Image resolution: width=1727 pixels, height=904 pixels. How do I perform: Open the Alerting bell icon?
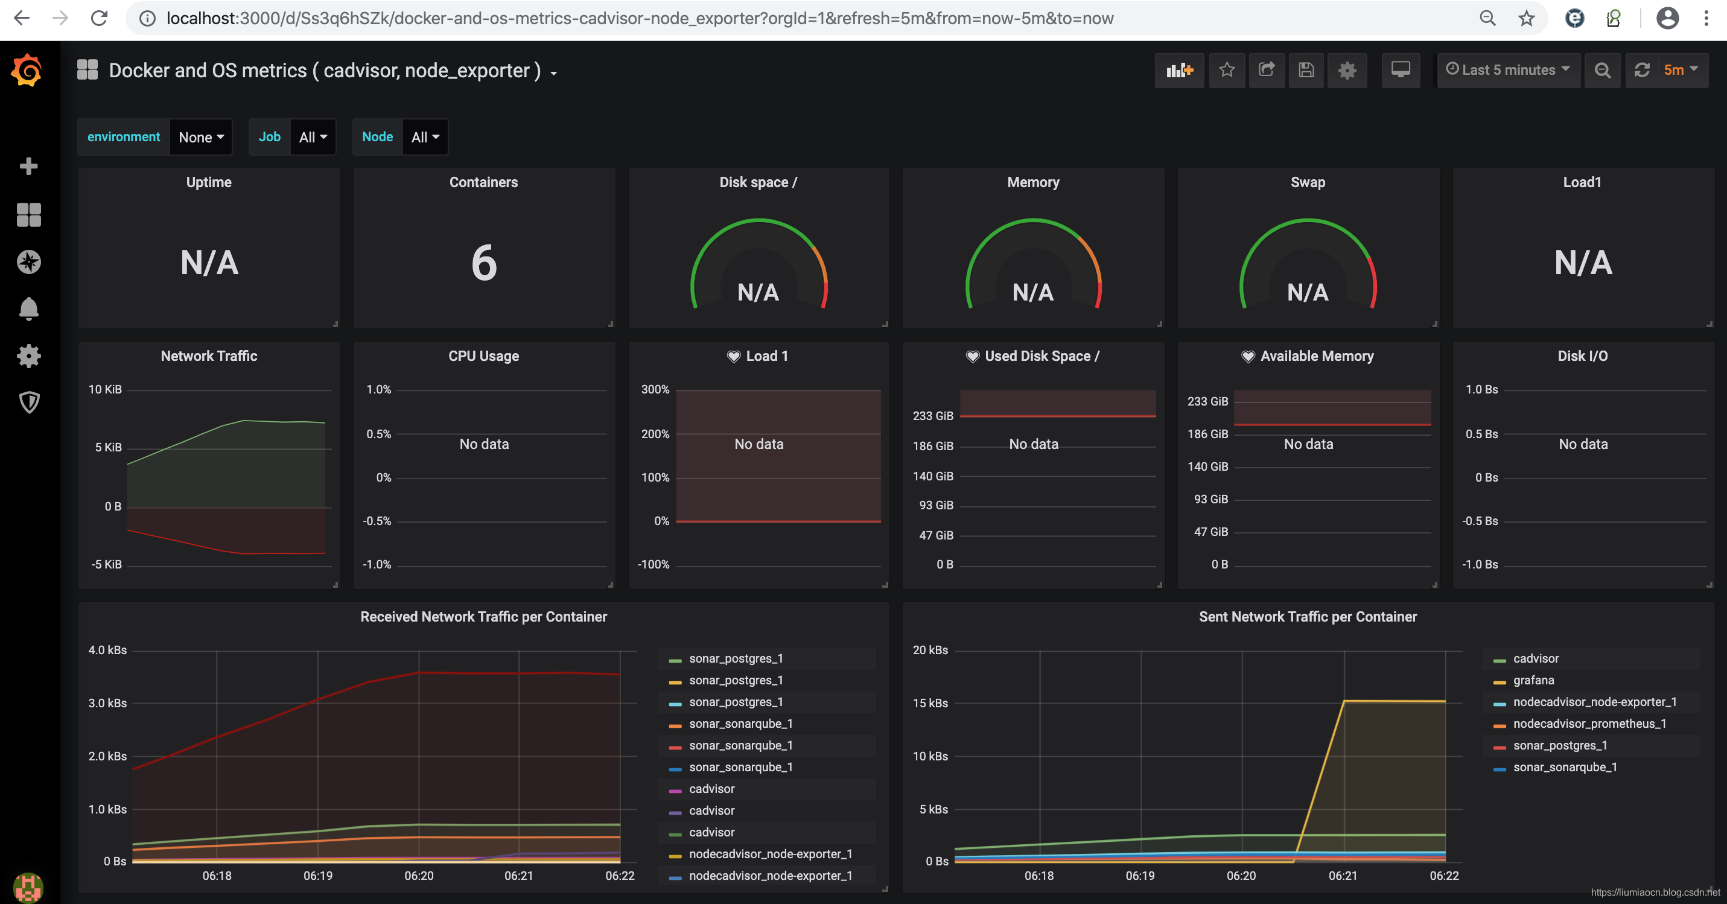pos(28,308)
